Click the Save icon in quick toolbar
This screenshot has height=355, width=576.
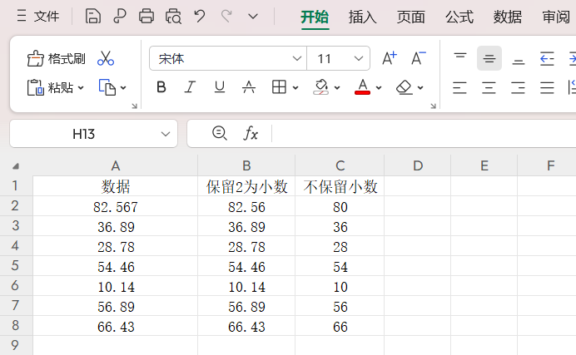point(93,16)
